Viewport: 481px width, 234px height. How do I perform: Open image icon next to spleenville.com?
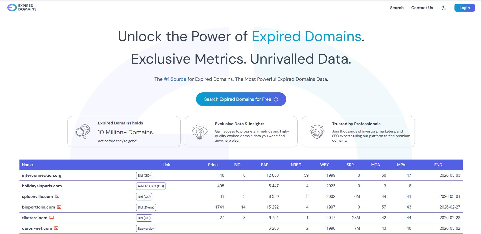[57, 196]
